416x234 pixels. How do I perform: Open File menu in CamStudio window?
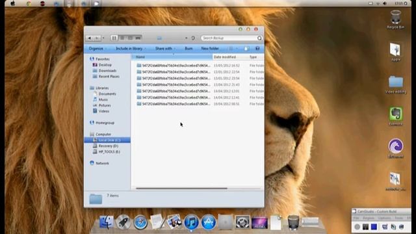coord(356,218)
